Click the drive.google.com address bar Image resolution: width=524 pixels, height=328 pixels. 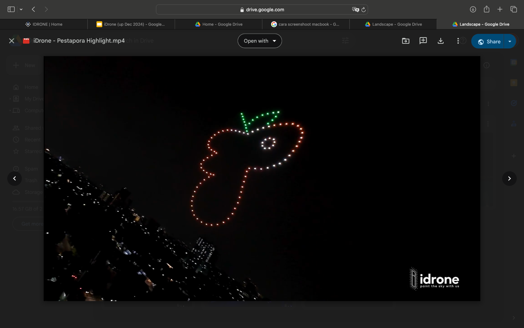point(262,9)
